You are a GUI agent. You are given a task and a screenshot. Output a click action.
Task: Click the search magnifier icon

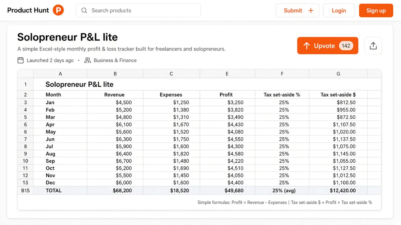[x=84, y=10]
